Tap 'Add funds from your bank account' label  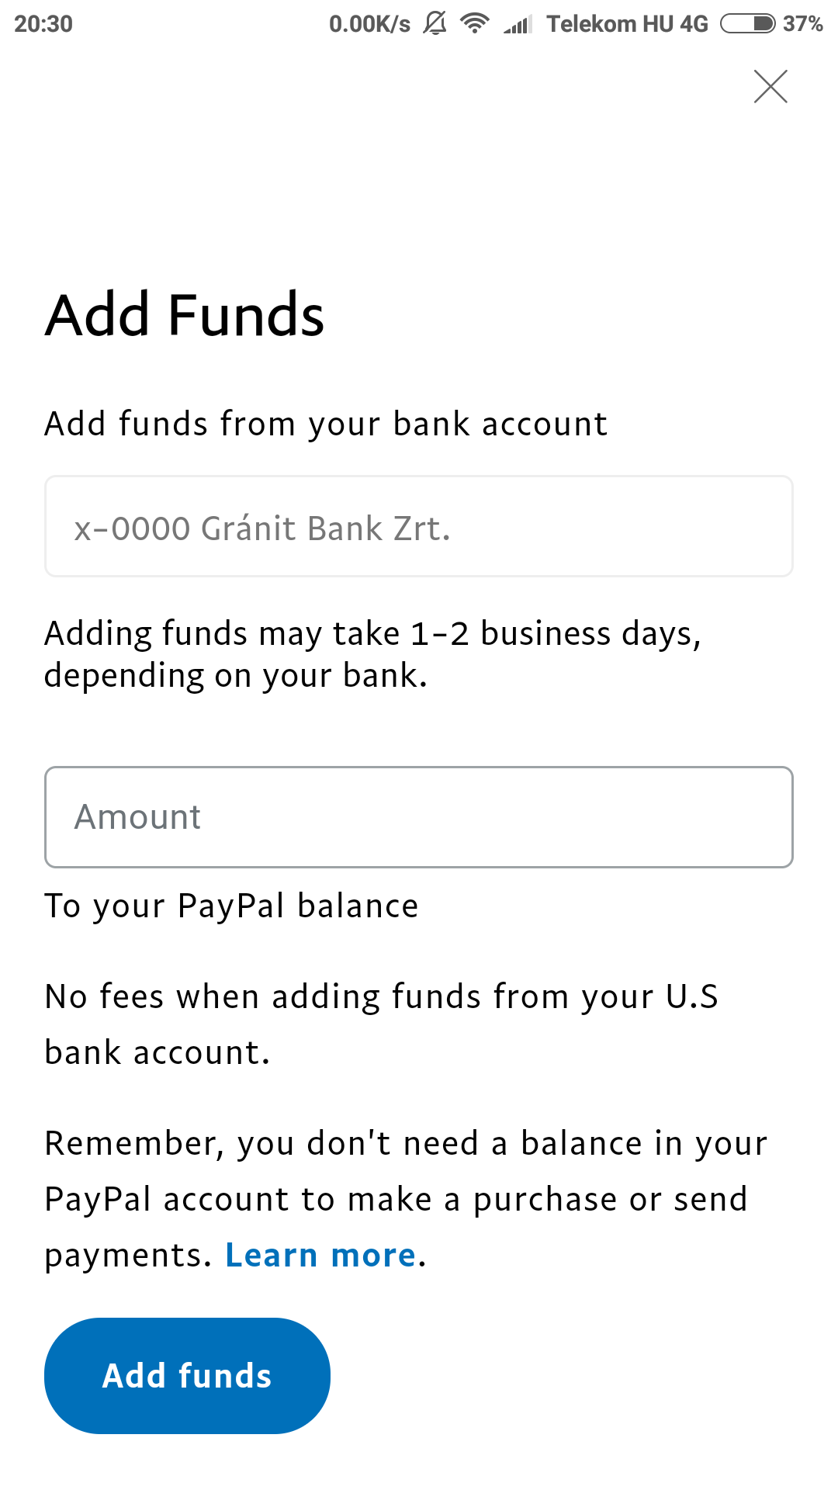(x=326, y=424)
